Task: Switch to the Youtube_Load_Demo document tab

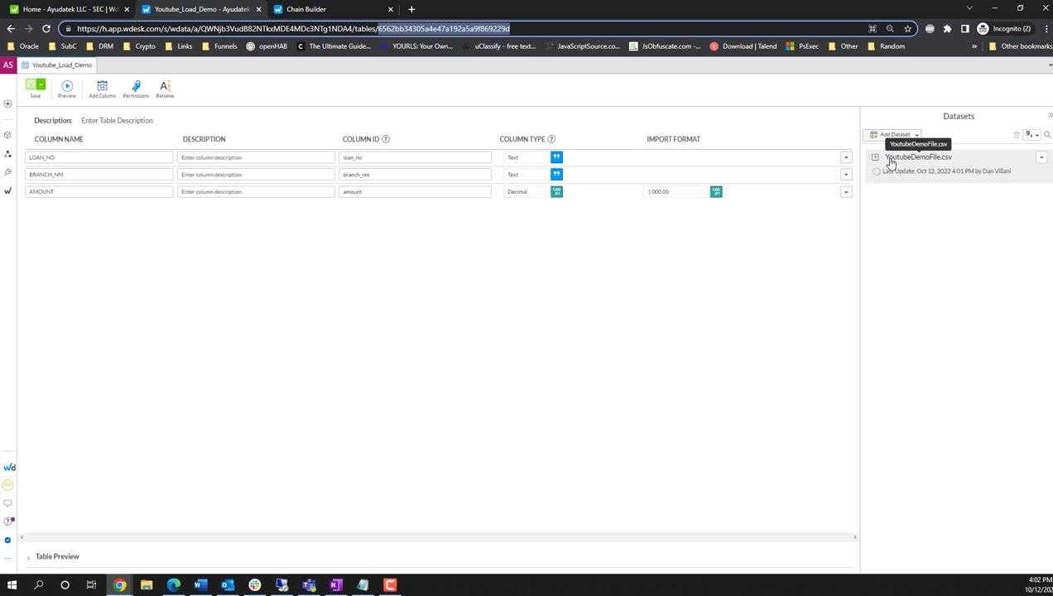Action: [x=57, y=65]
